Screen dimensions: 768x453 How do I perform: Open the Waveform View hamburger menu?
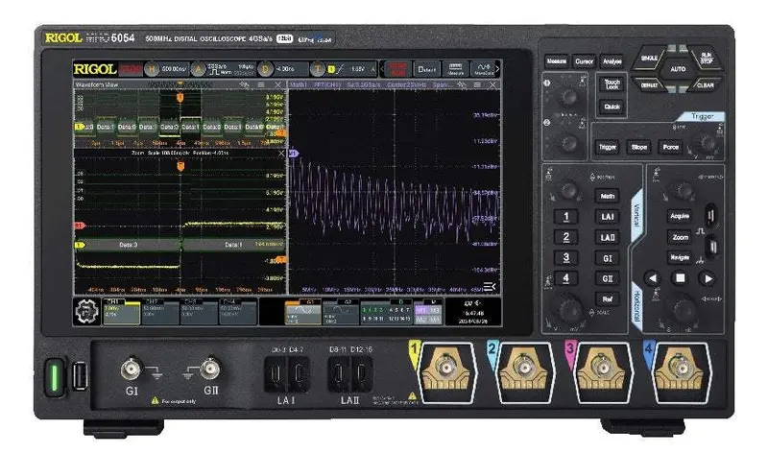261,84
